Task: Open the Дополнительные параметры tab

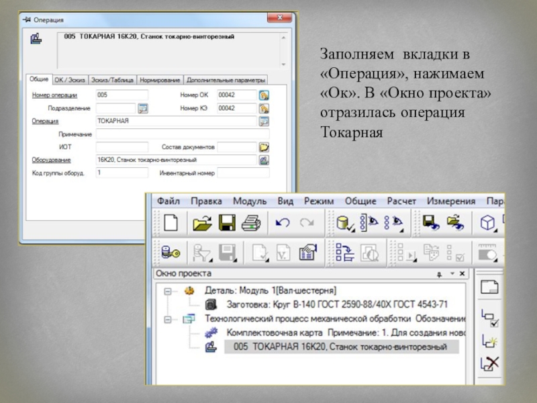Action: [x=226, y=79]
